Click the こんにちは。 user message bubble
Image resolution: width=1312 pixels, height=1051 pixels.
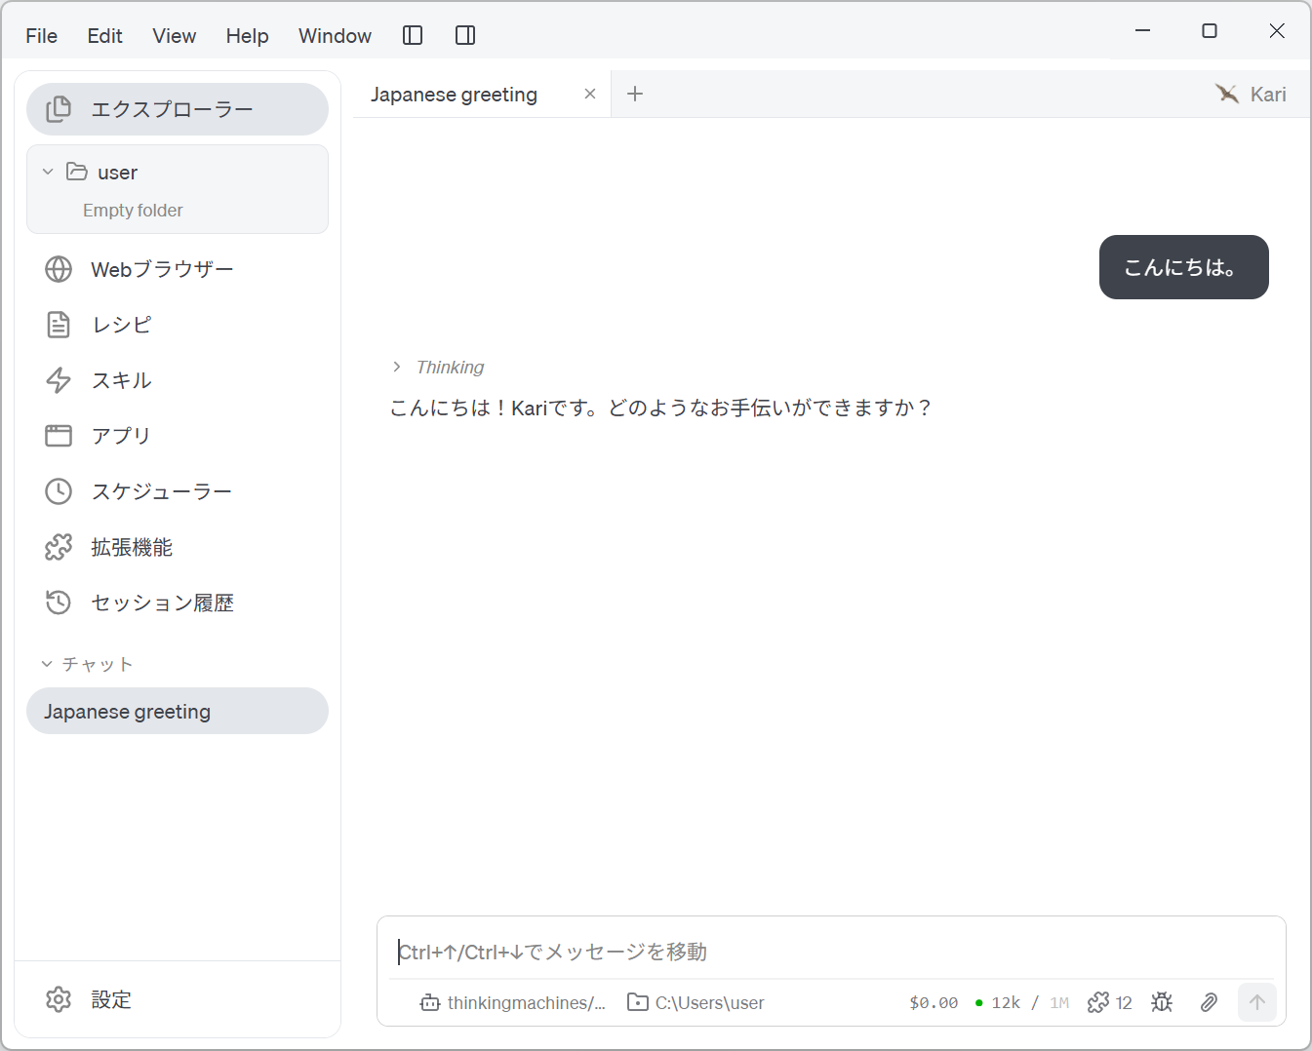click(x=1184, y=267)
